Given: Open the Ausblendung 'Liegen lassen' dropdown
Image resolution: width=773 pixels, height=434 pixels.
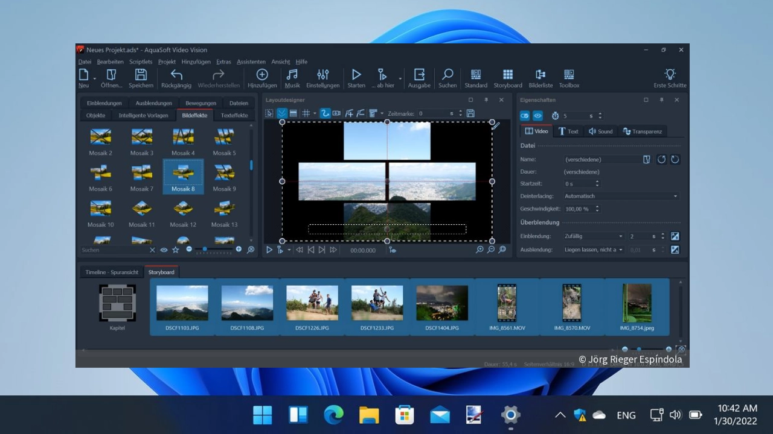Looking at the screenshot, I should coord(593,250).
